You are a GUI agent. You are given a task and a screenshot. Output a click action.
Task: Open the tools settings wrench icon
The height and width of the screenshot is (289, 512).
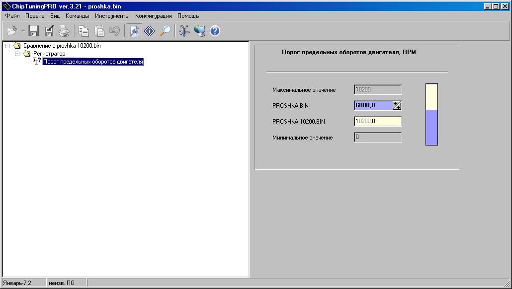point(184,31)
